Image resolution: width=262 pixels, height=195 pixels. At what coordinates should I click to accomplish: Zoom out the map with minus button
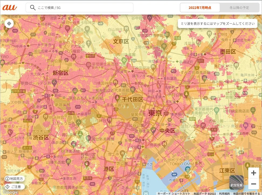[253, 184]
